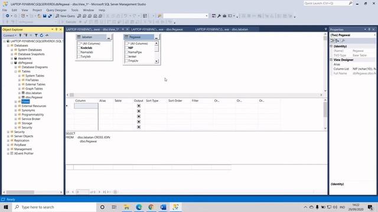Expand the Views folder node

(x=16, y=102)
